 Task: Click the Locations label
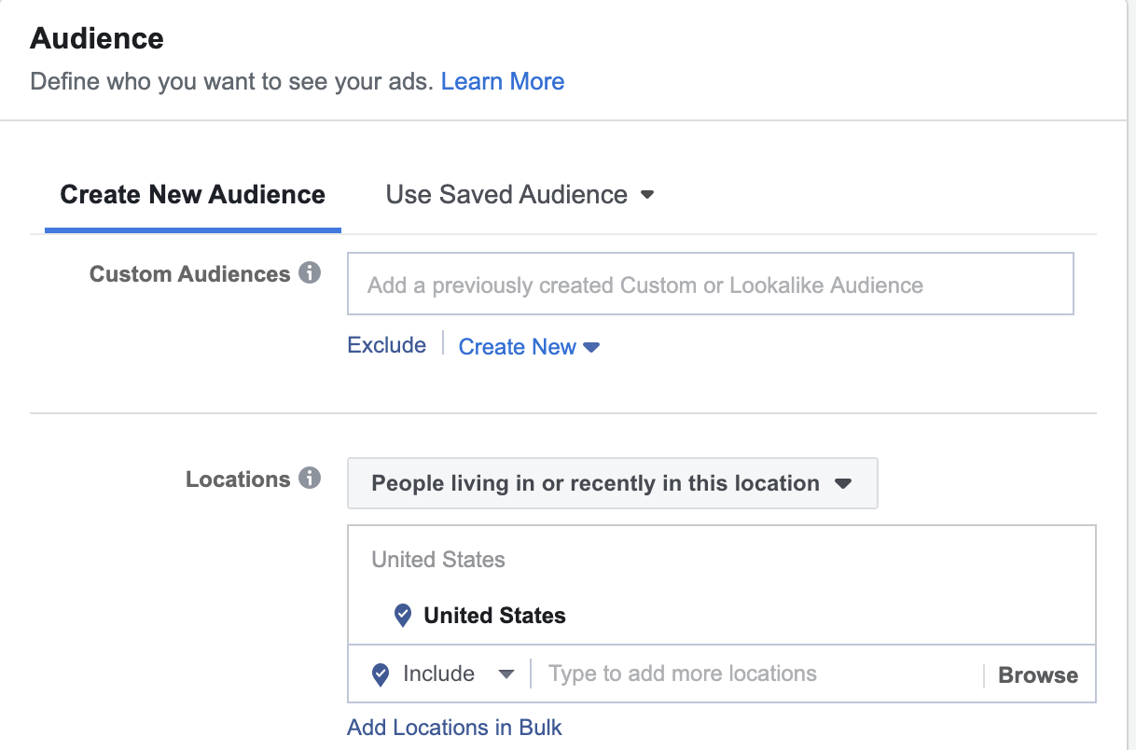point(238,479)
